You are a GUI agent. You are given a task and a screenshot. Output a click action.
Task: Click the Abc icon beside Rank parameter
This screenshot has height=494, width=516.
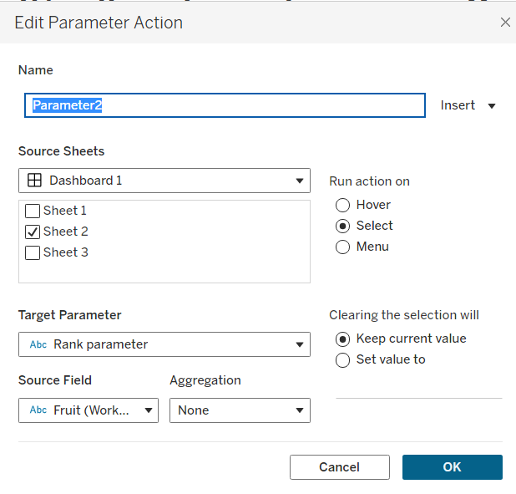(x=38, y=344)
